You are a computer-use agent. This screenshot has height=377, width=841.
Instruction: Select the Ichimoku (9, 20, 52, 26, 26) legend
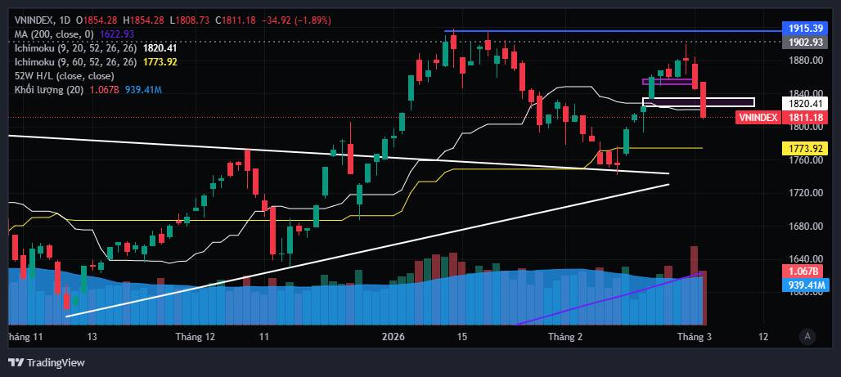click(75, 47)
